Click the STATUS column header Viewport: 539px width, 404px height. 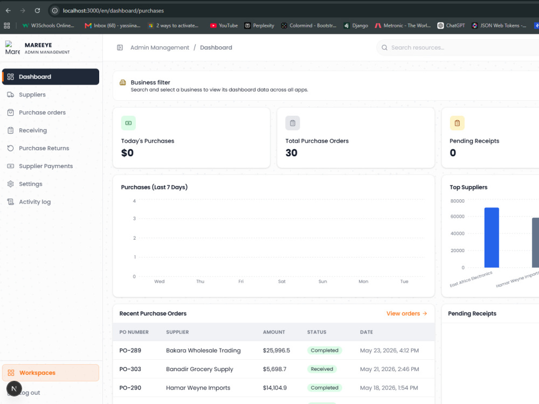click(x=316, y=332)
